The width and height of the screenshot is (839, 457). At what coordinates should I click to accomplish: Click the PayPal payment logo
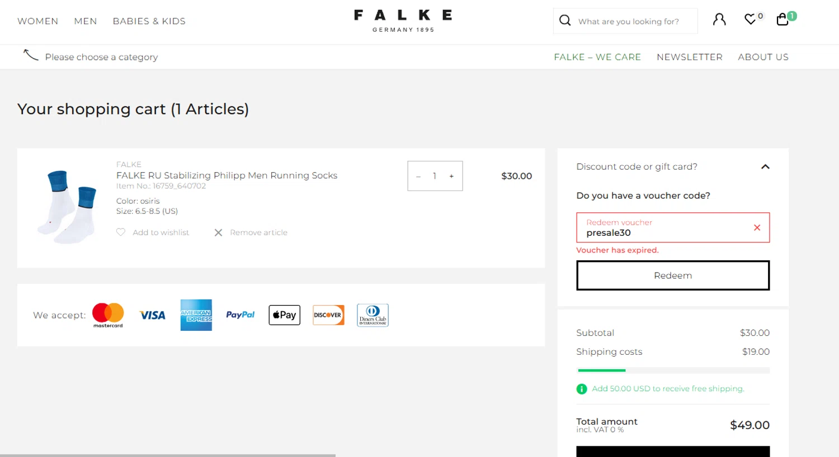tap(240, 315)
